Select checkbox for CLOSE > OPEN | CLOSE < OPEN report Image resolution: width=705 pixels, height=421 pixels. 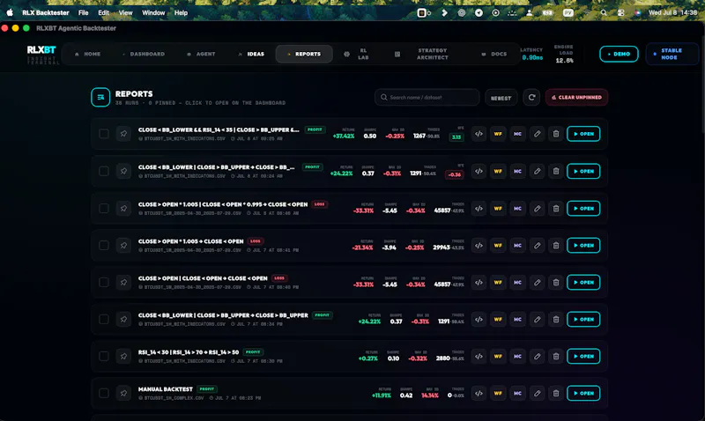coord(103,282)
